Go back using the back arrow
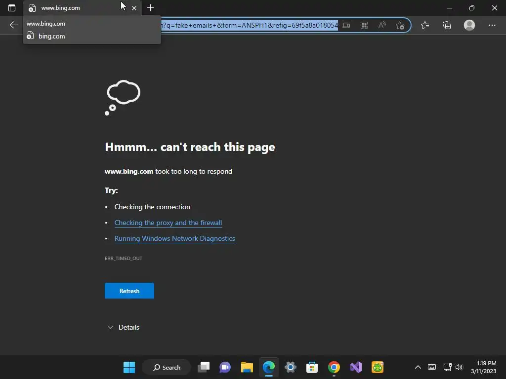The height and width of the screenshot is (379, 506). (x=13, y=25)
